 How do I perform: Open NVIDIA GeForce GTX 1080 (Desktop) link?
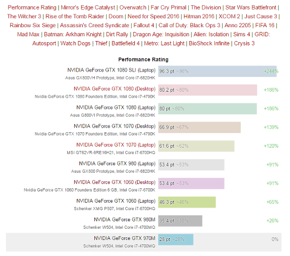pos(115,89)
